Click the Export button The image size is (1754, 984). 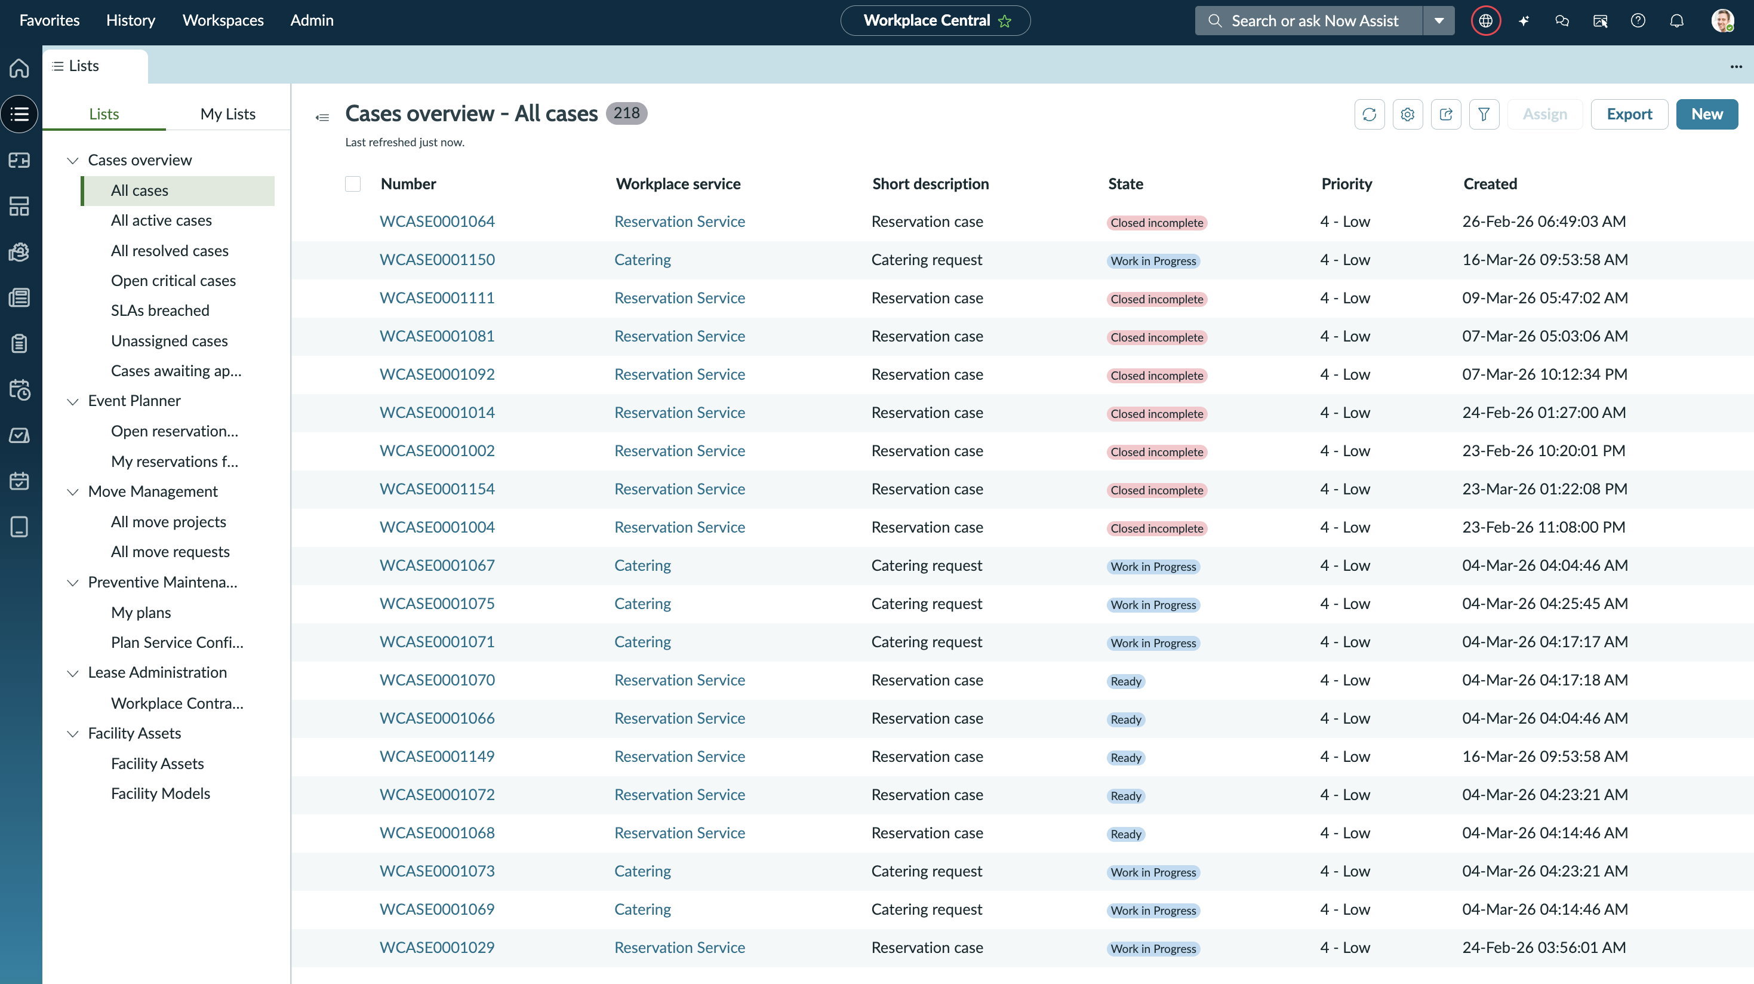click(x=1629, y=115)
